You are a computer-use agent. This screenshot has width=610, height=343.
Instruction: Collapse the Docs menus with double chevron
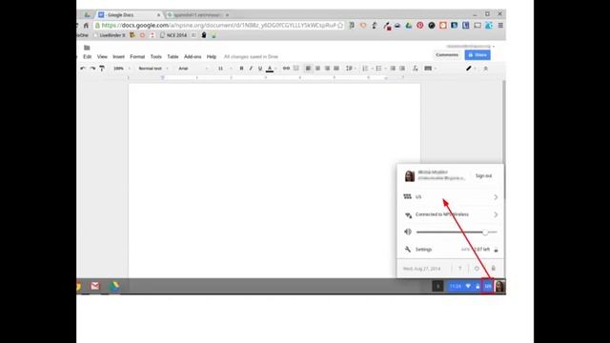pos(485,69)
